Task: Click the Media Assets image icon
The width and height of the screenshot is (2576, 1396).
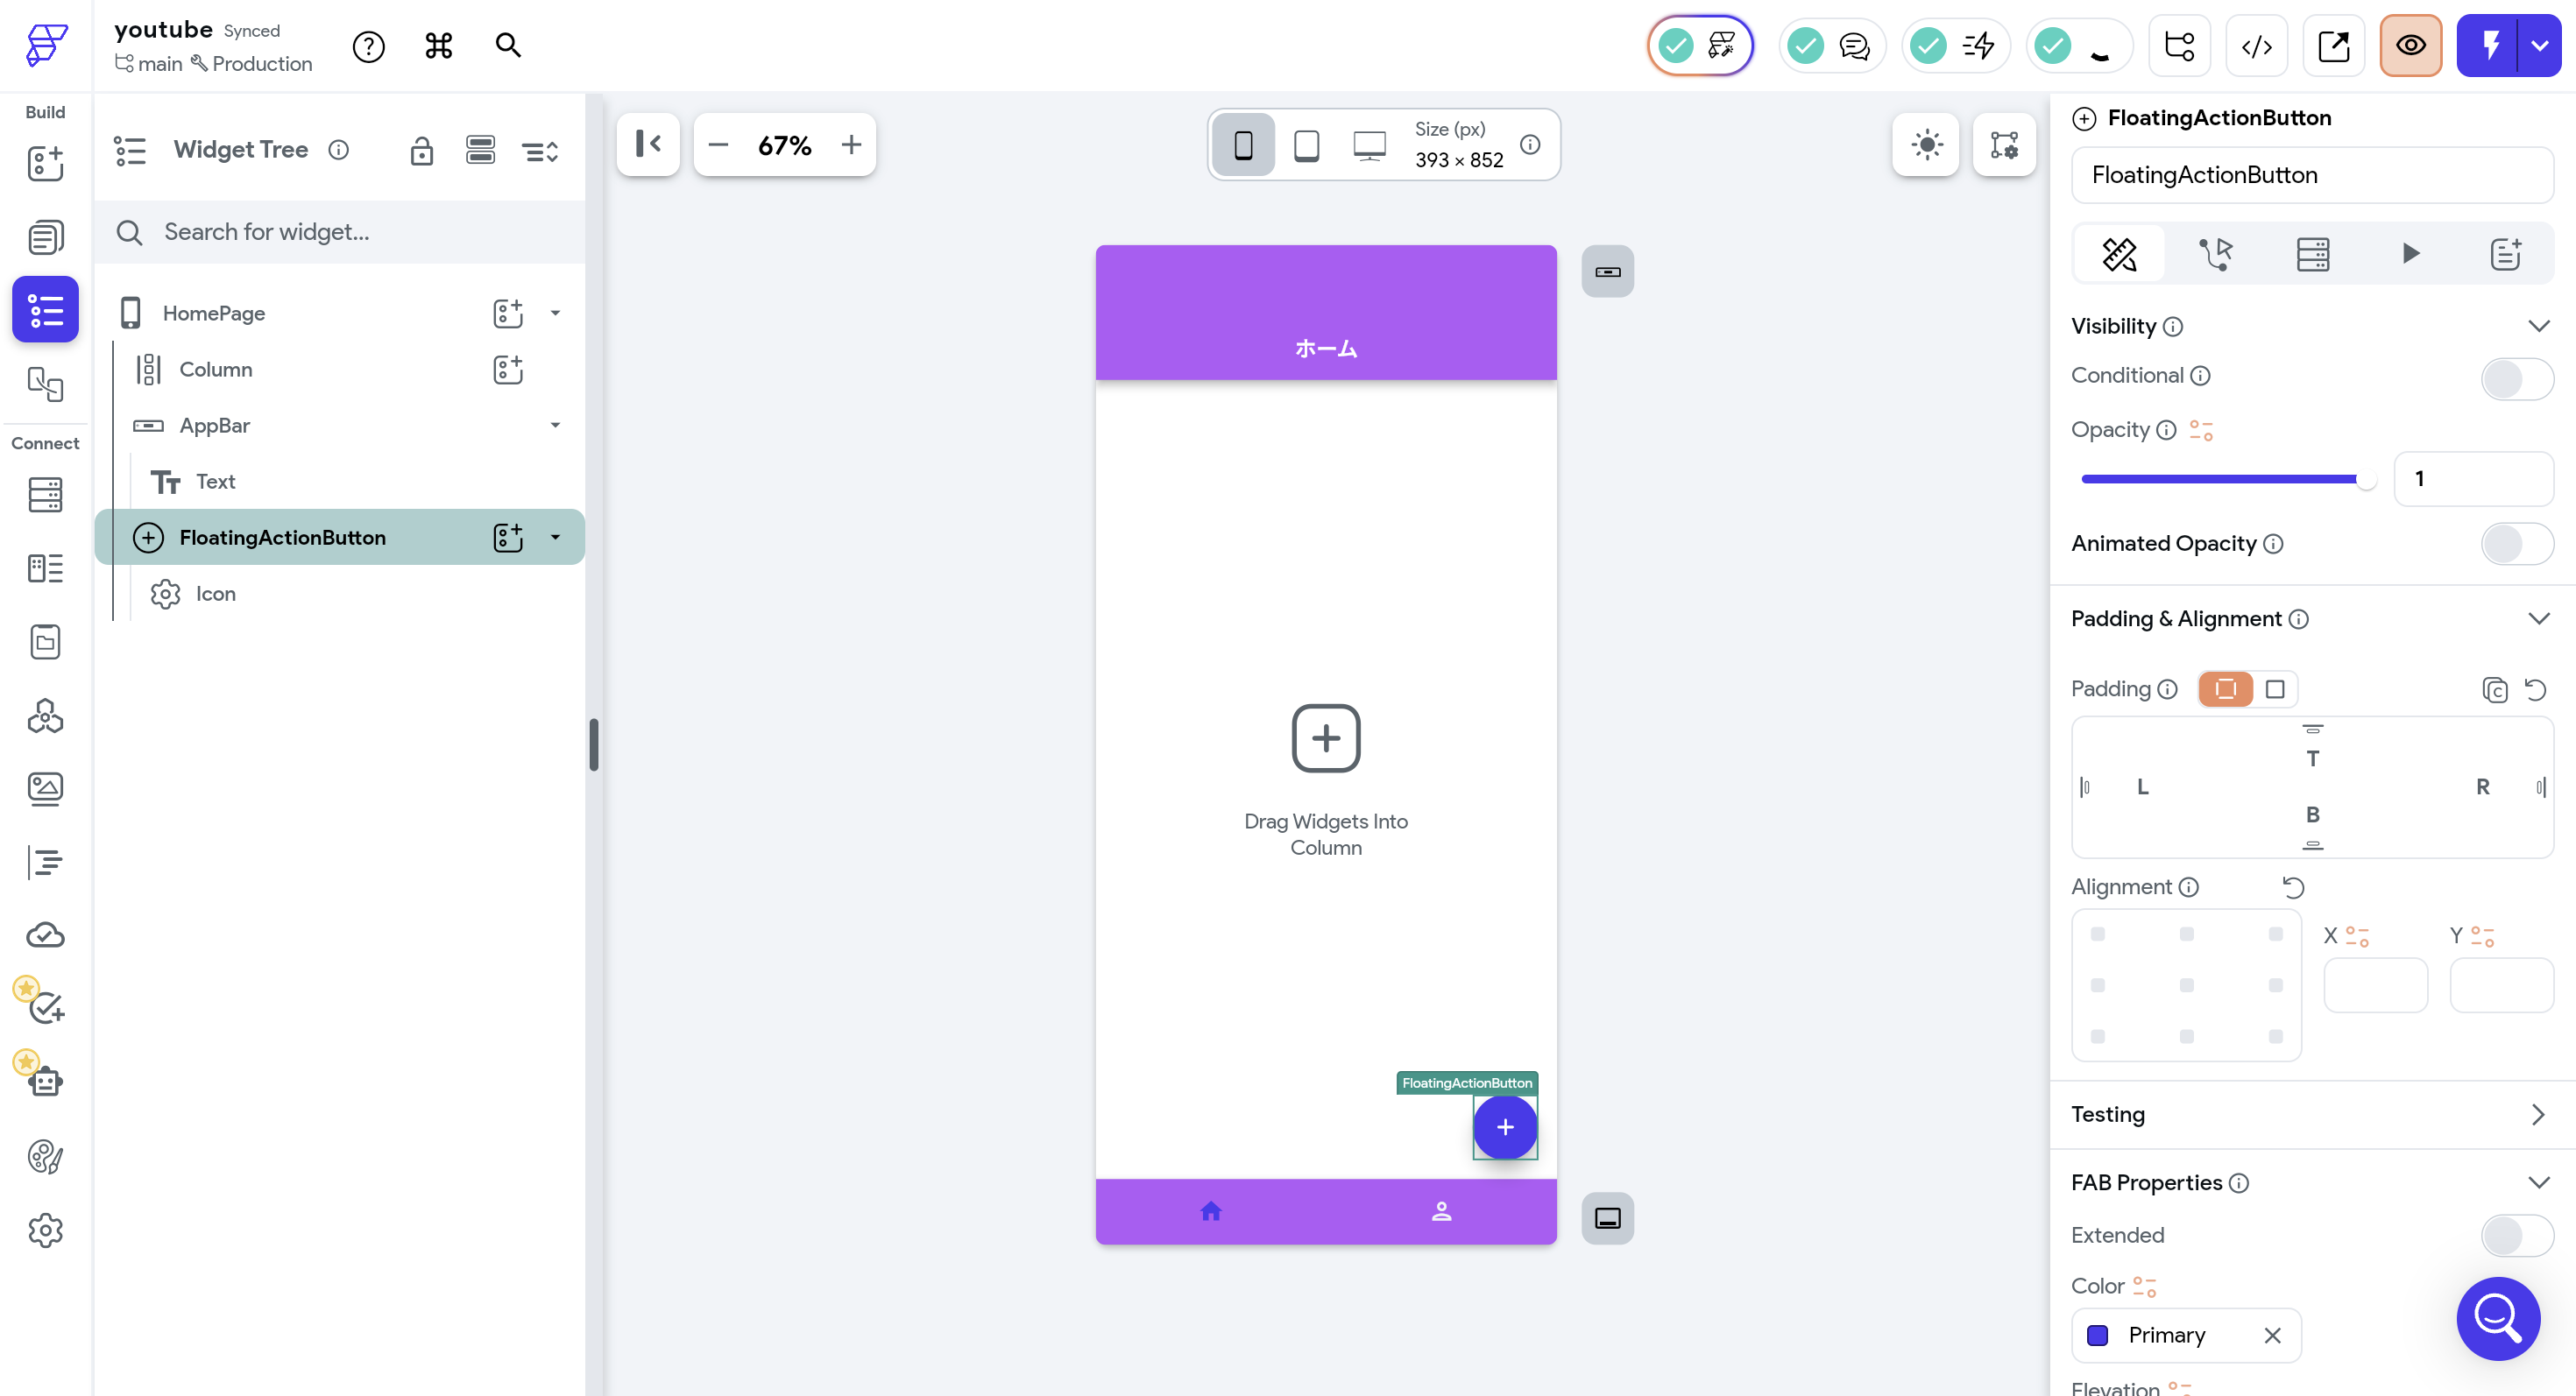Action: pyautogui.click(x=45, y=788)
